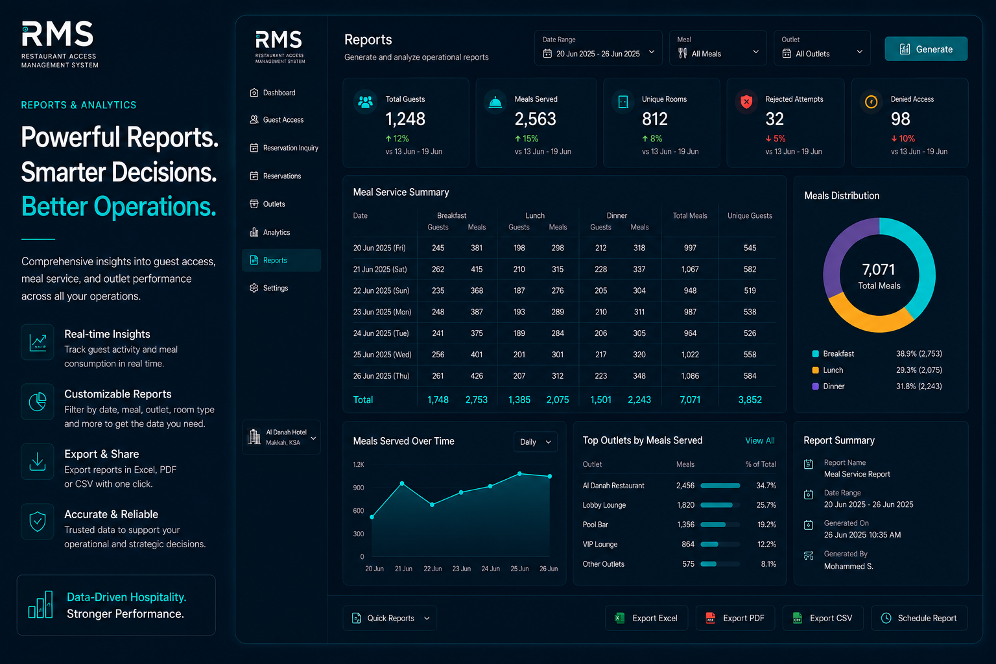Click the '1,086' total meals cell
Screen dimensions: 996x664
[x=690, y=376]
